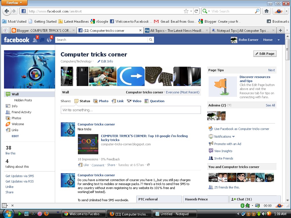Click the page vertical scrollbar thumb
291x218 pixels.
click(x=287, y=49)
